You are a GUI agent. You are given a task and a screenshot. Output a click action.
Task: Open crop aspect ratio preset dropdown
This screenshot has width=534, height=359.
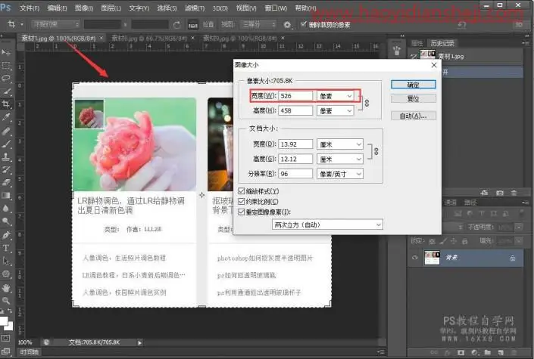pos(56,24)
